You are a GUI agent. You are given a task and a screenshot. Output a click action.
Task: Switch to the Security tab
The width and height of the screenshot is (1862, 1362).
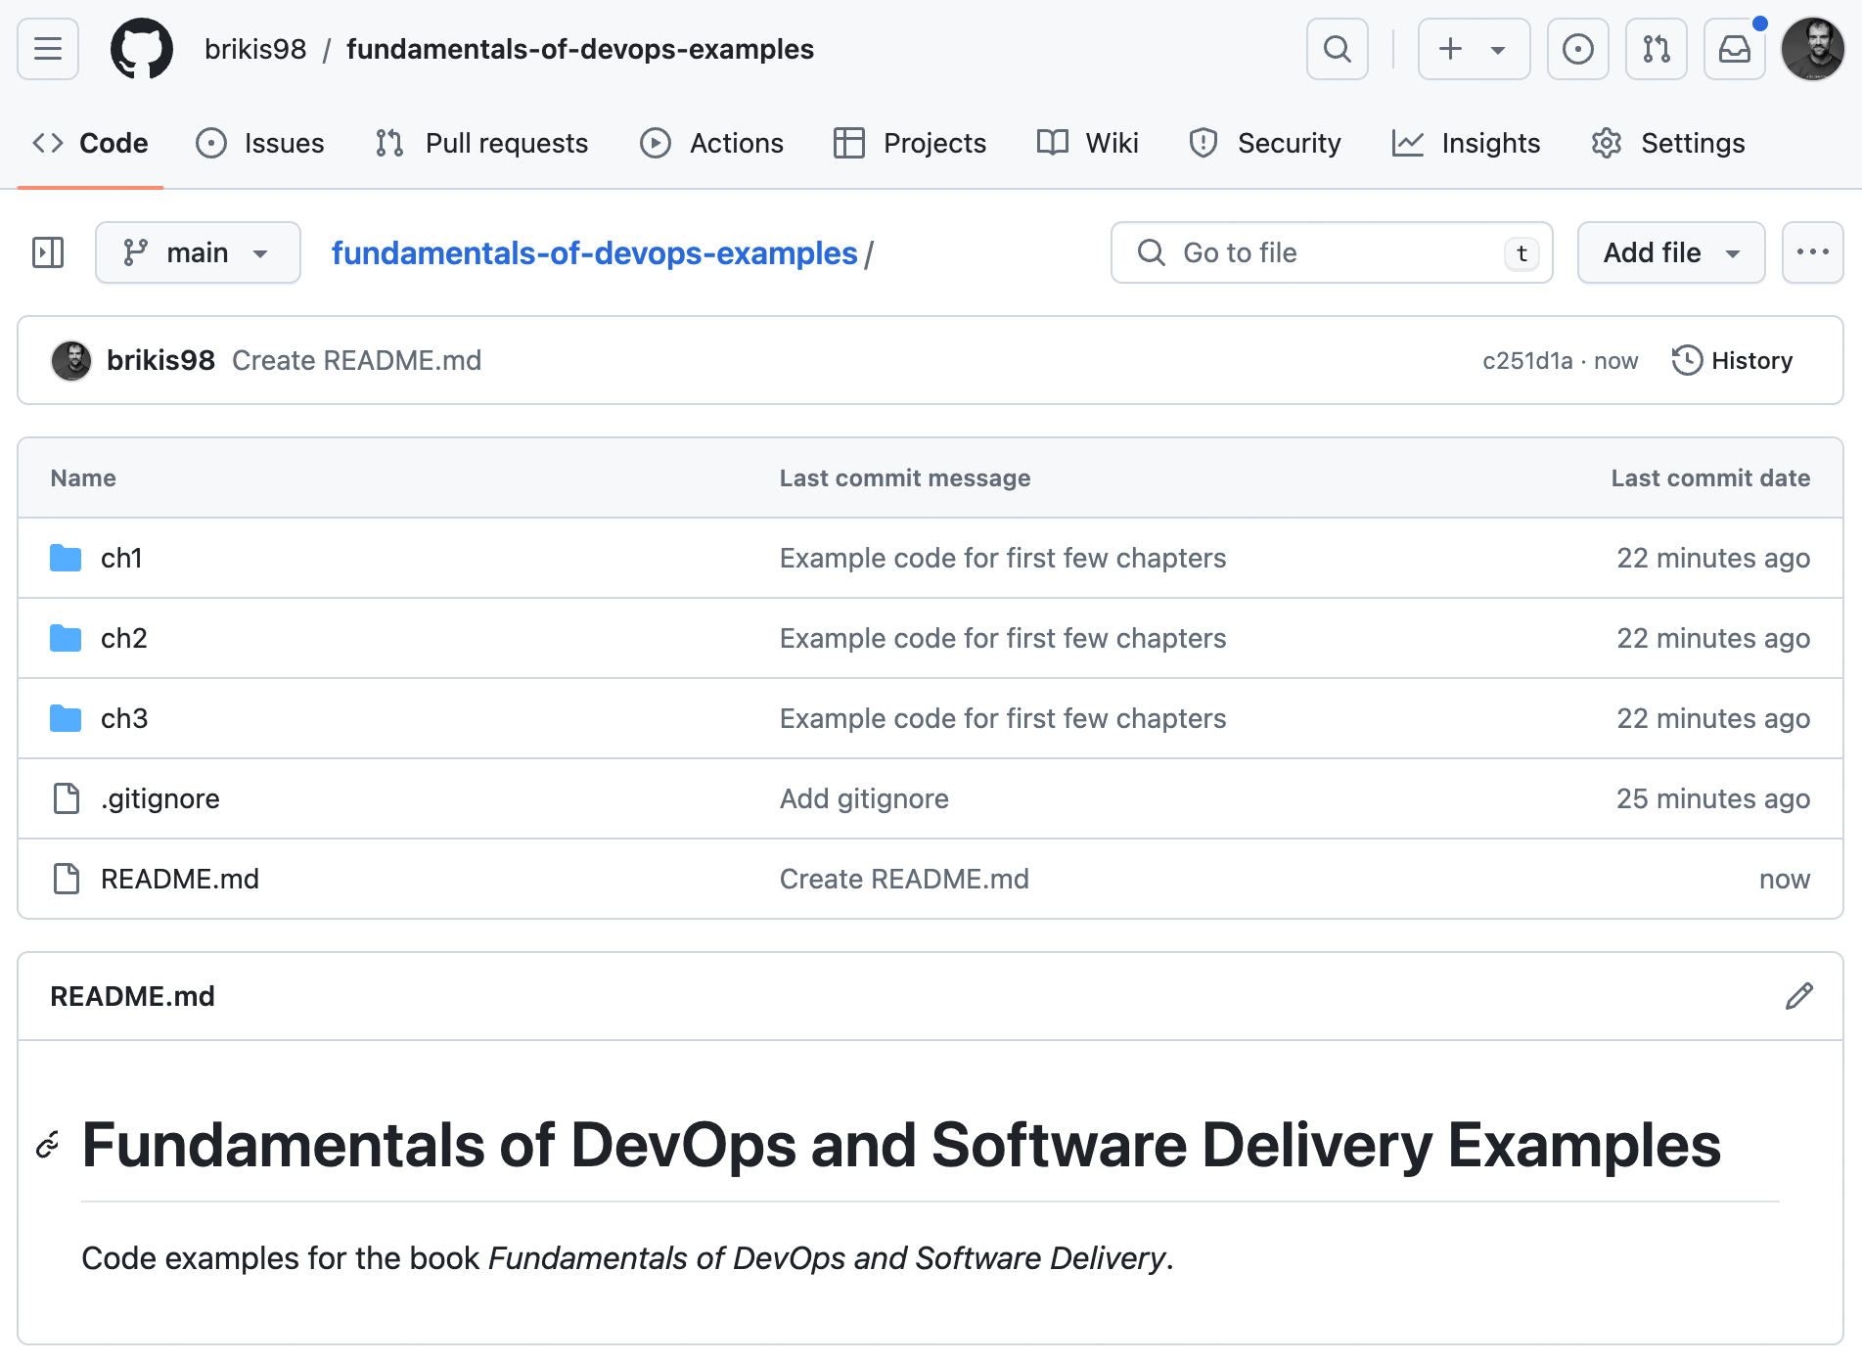[1265, 143]
